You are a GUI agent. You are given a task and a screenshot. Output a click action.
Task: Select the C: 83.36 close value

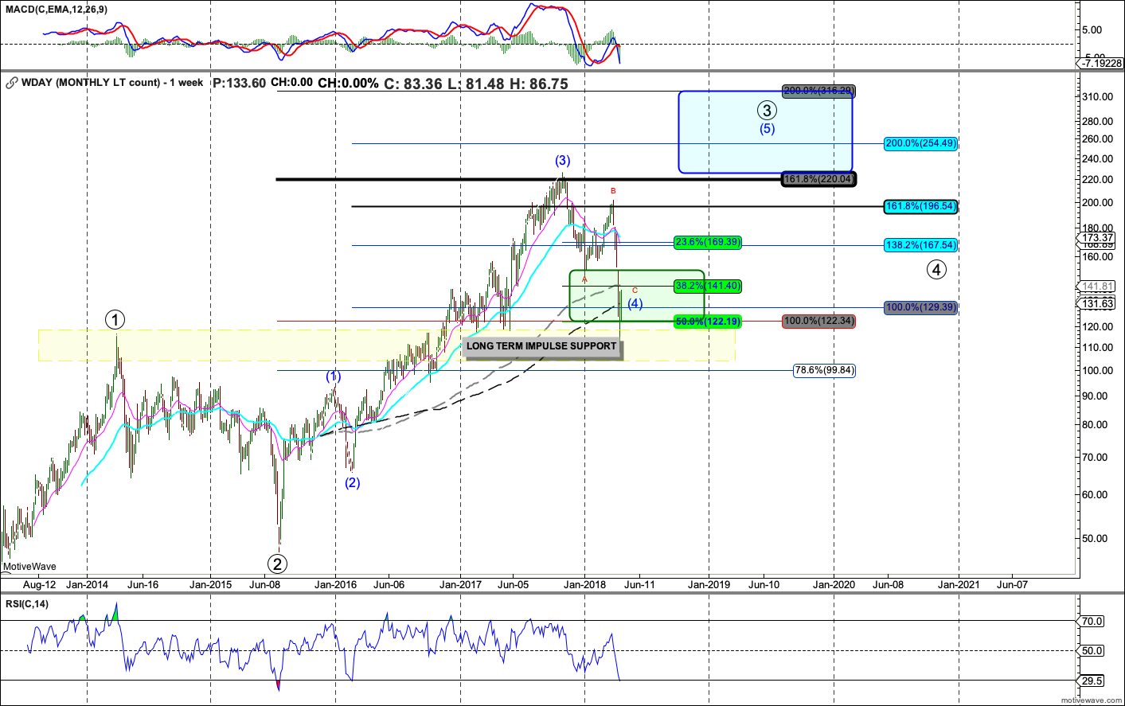(412, 84)
